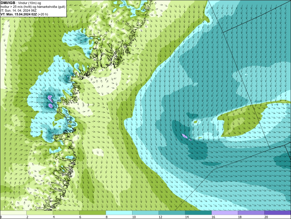The width and height of the screenshot is (291, 219).
Task: Click the legend scale label "20"
Action: [266, 217]
